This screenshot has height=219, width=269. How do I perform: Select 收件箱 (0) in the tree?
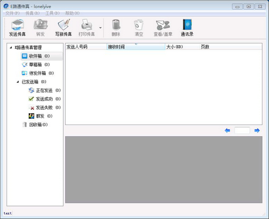41,56
